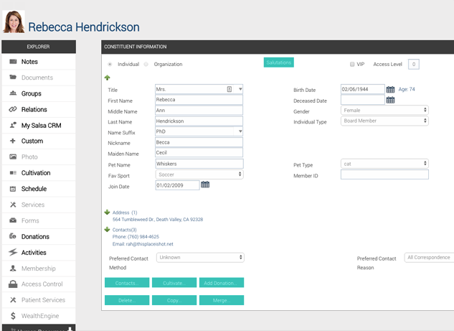Image resolution: width=454 pixels, height=331 pixels.
Task: Open the Fav Sport dropdown
Action: (199, 174)
